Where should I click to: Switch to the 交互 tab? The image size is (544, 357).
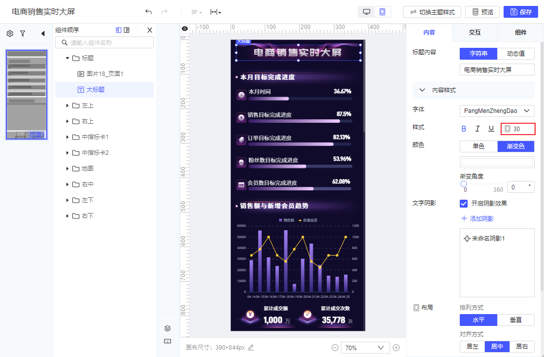tap(475, 32)
